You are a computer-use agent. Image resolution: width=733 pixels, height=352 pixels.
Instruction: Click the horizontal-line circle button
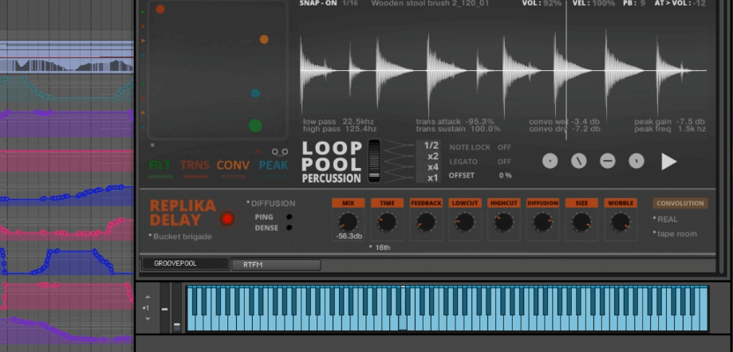coord(607,161)
